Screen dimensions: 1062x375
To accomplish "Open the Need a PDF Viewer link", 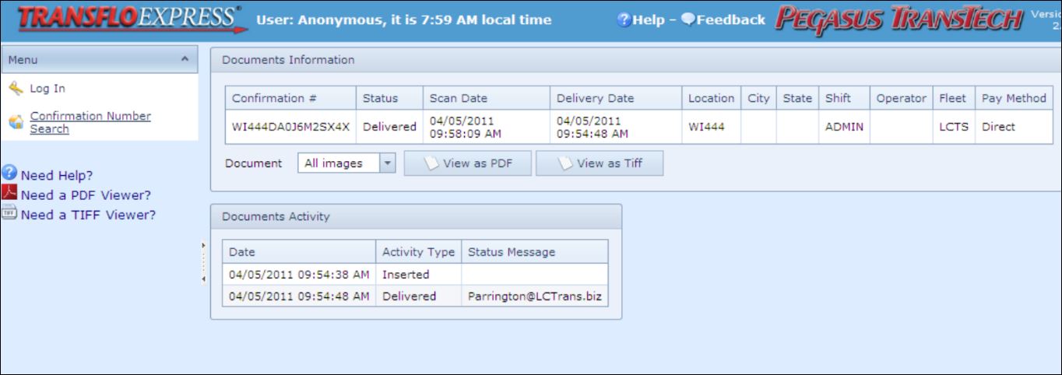I will tap(86, 195).
